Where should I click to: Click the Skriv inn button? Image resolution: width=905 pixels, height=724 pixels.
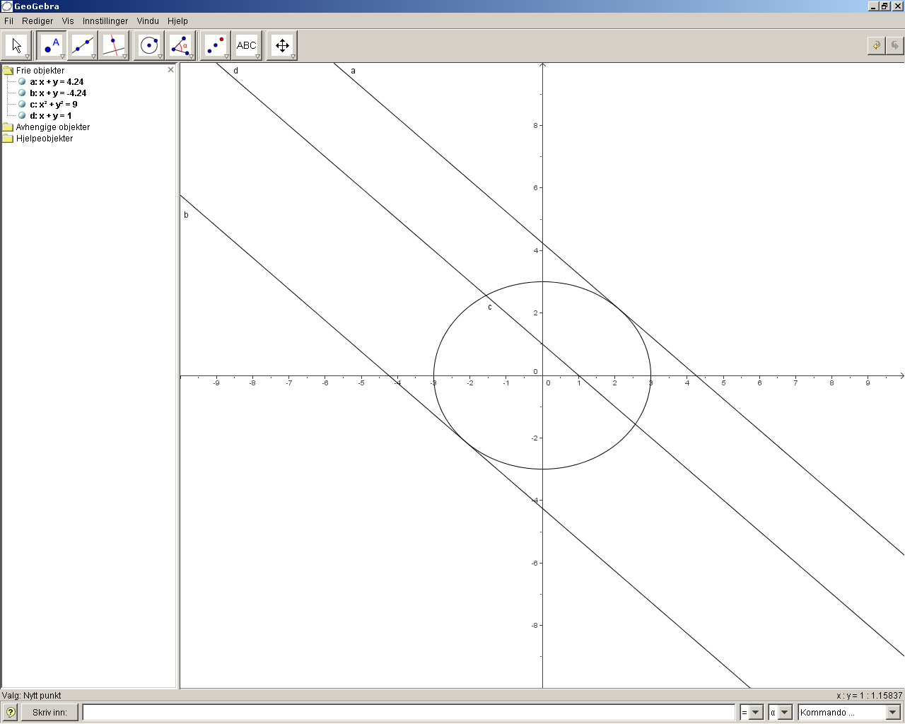point(49,713)
